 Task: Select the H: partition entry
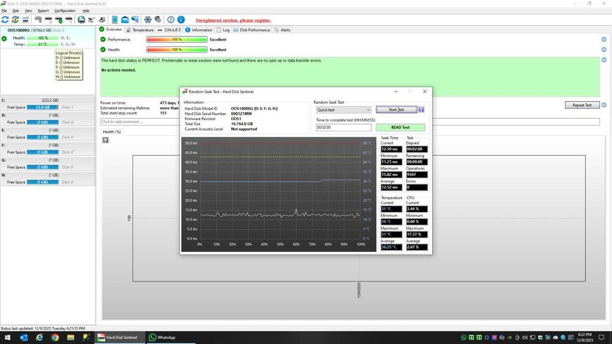click(48, 179)
